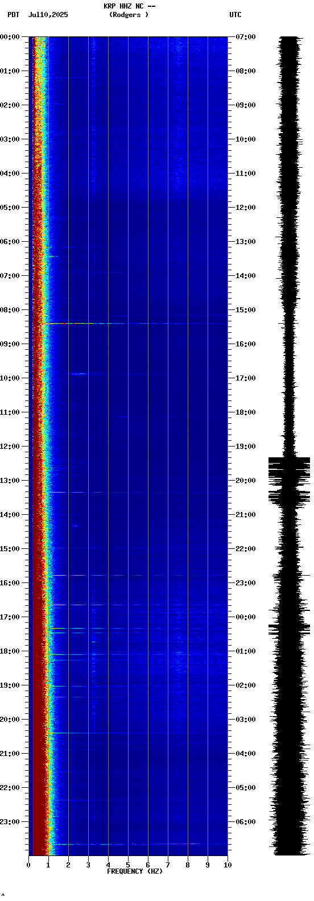
Task: Click the 5 Hz frequency tick label
Action: (128, 865)
